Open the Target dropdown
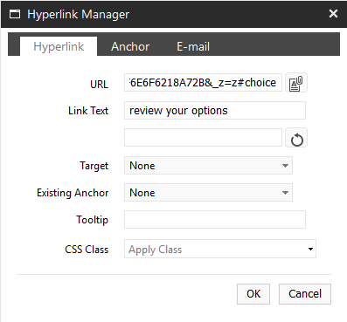The image size is (347, 322). pyautogui.click(x=208, y=166)
